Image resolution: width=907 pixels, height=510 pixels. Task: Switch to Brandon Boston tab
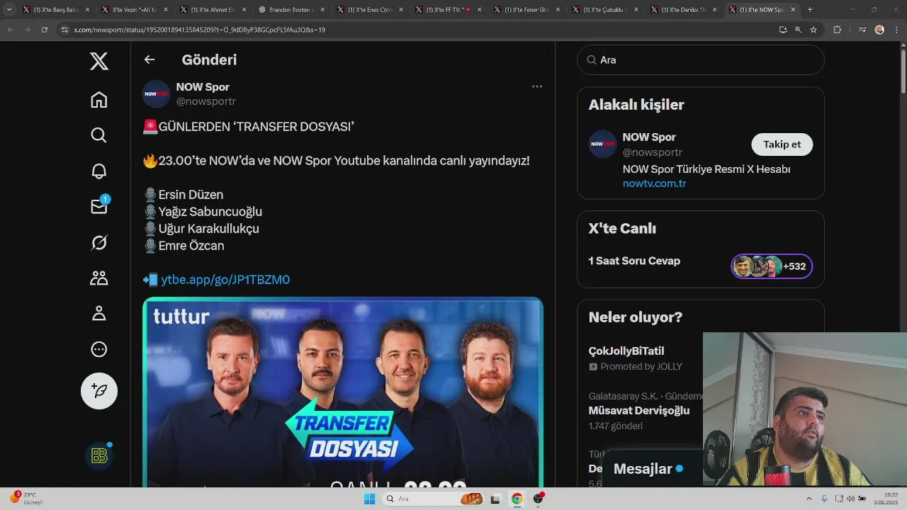click(x=292, y=10)
